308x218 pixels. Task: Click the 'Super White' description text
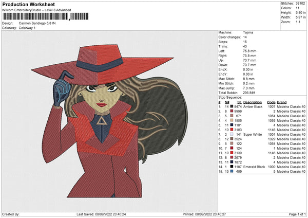click(x=253, y=134)
